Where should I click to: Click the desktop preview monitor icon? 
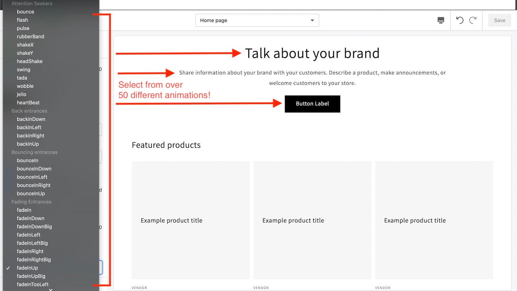click(441, 20)
